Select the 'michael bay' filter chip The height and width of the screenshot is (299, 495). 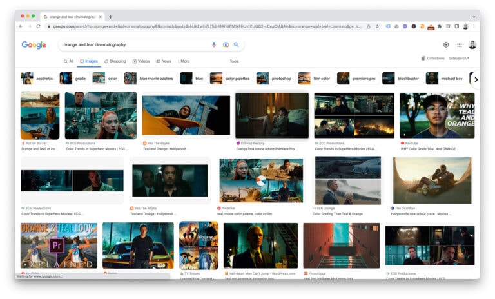[445, 79]
